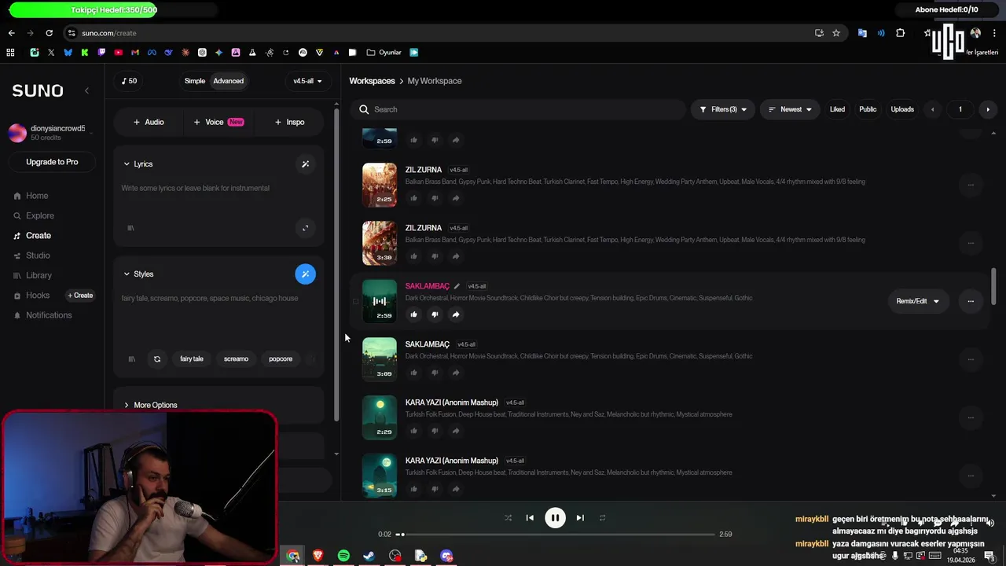Bookmark this page star icon
1006x566 pixels.
point(836,33)
